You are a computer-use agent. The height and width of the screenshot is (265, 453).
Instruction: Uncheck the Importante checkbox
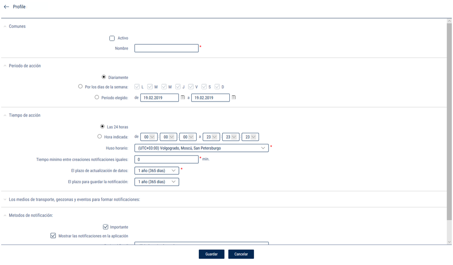pos(106,227)
